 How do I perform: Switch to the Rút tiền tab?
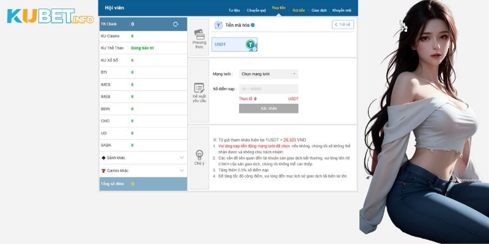coord(299,10)
